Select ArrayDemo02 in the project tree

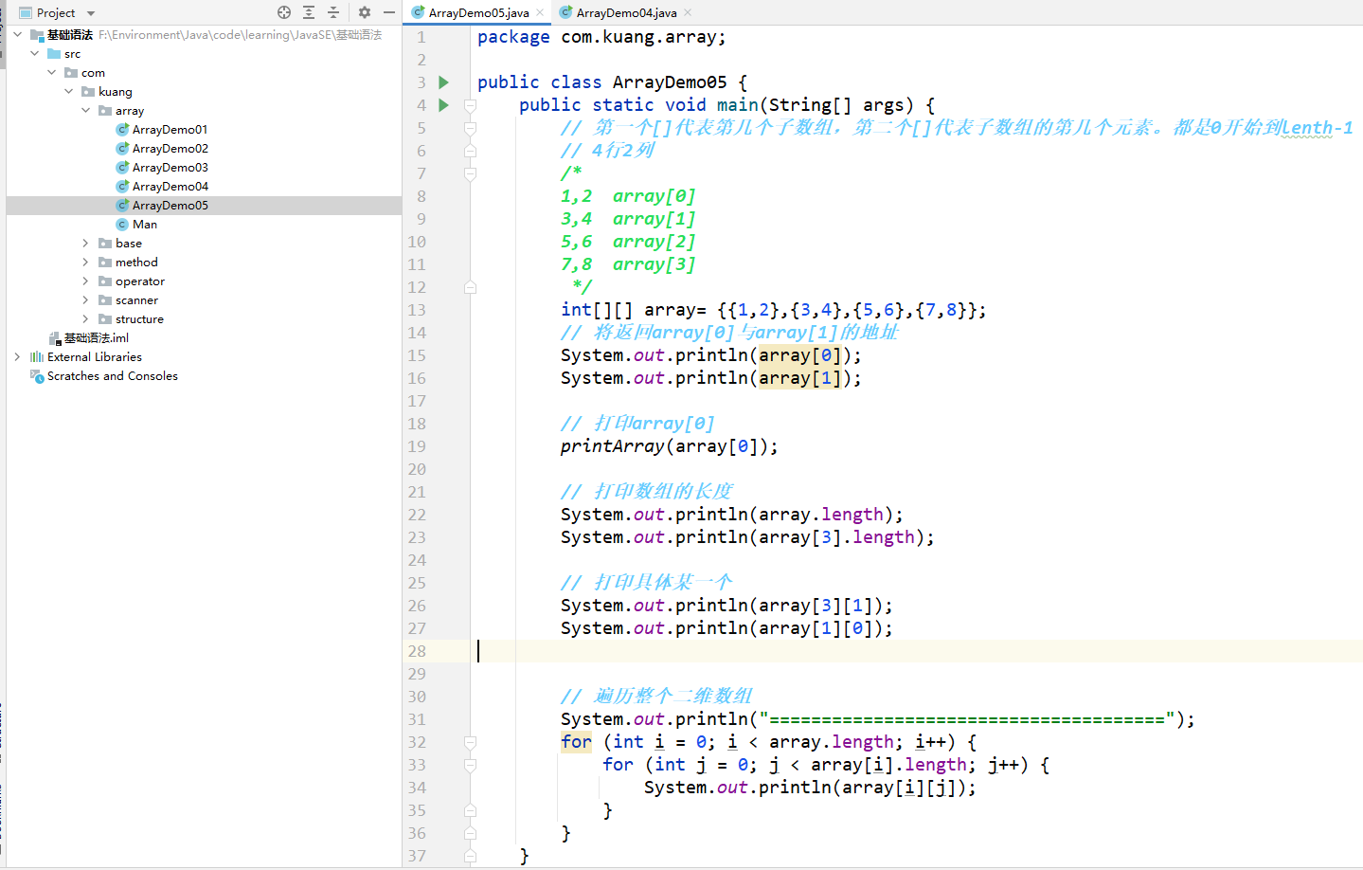[170, 149]
